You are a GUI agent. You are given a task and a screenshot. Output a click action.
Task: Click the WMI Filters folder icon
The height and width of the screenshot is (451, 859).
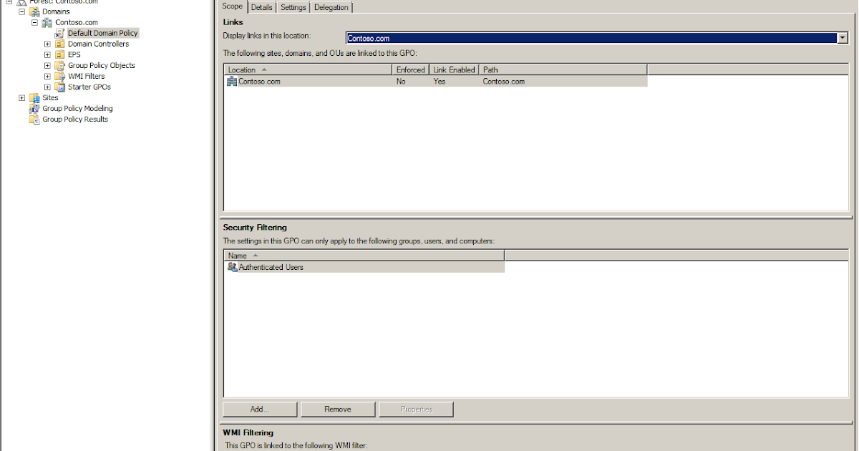[x=59, y=76]
